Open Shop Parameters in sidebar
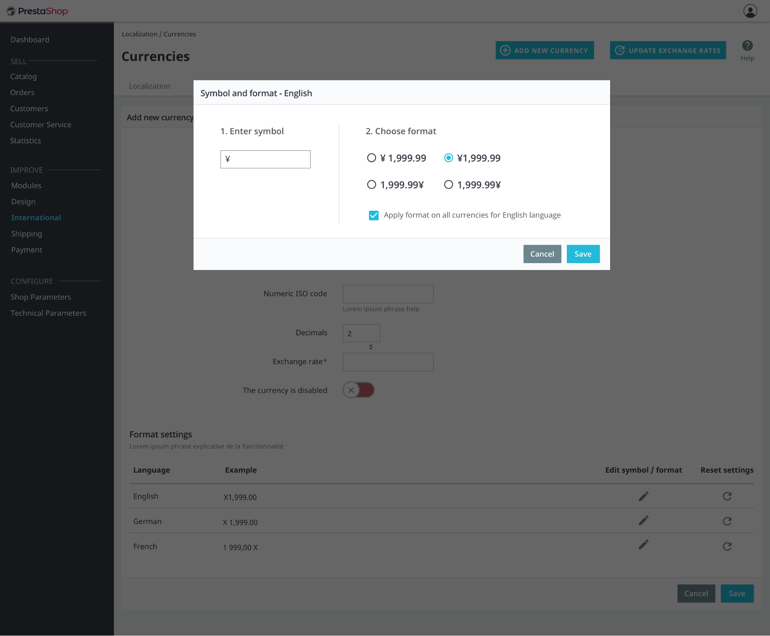The image size is (770, 636). pyautogui.click(x=41, y=297)
